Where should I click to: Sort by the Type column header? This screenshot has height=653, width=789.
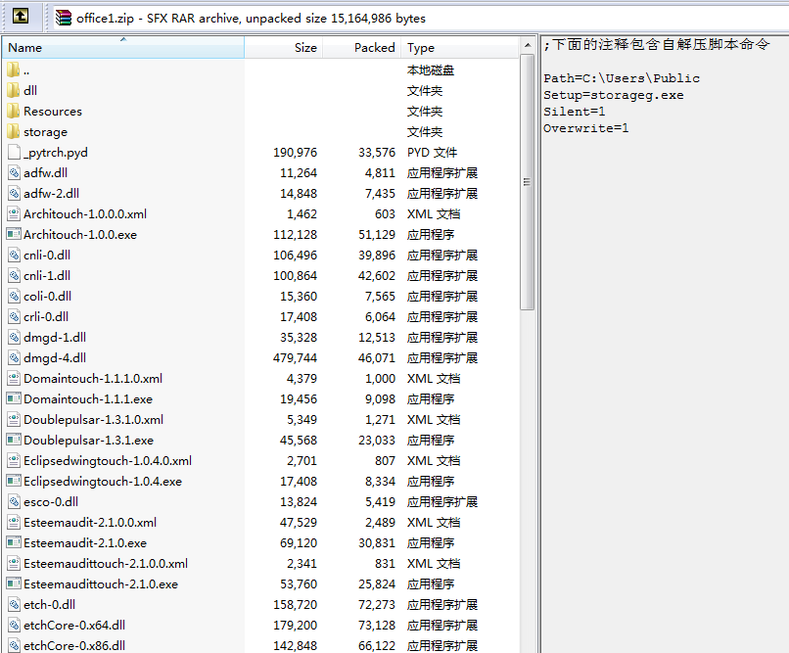(x=459, y=47)
